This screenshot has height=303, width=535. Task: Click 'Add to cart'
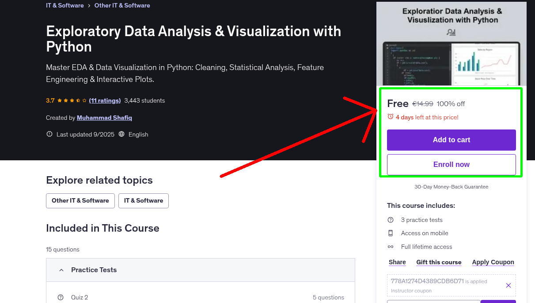click(451, 140)
